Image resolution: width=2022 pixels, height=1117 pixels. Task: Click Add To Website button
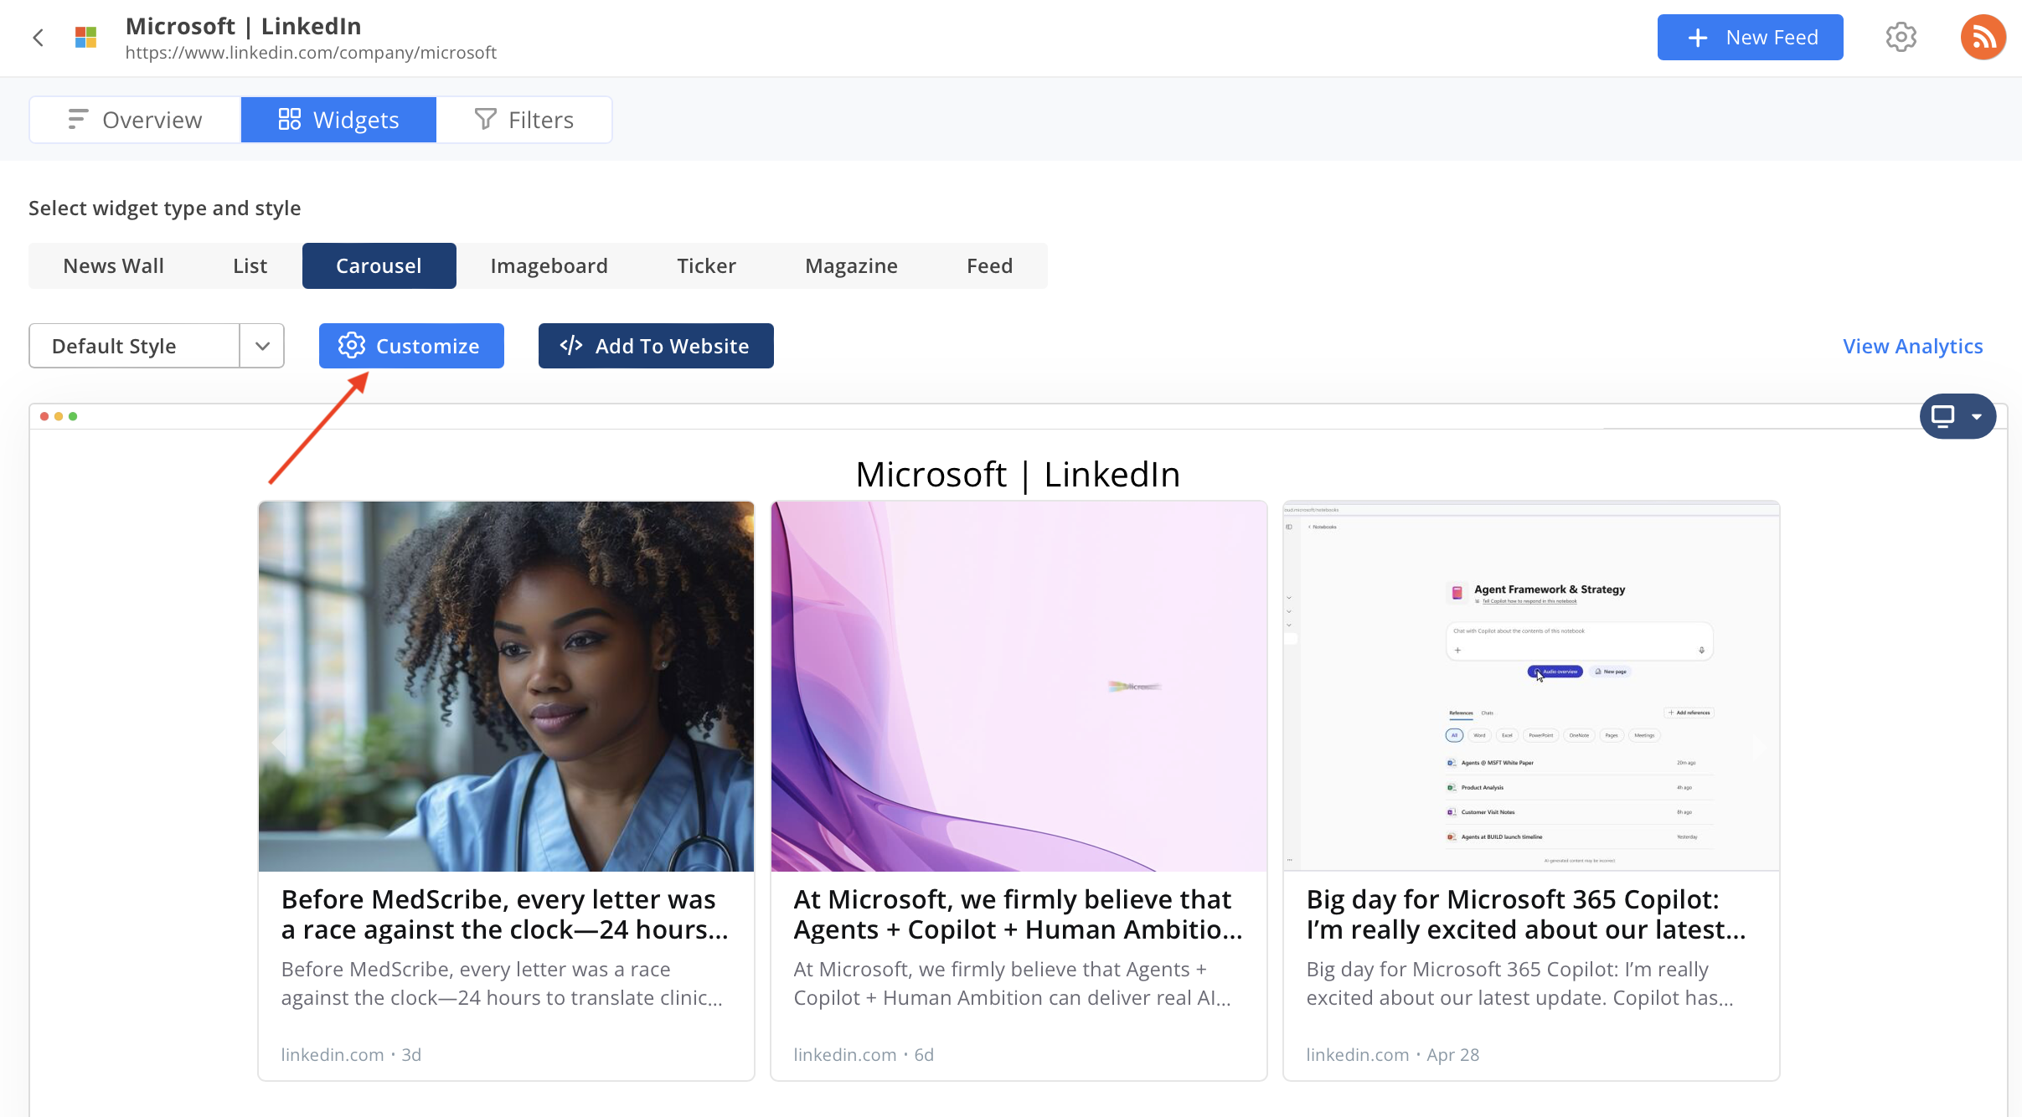tap(656, 346)
